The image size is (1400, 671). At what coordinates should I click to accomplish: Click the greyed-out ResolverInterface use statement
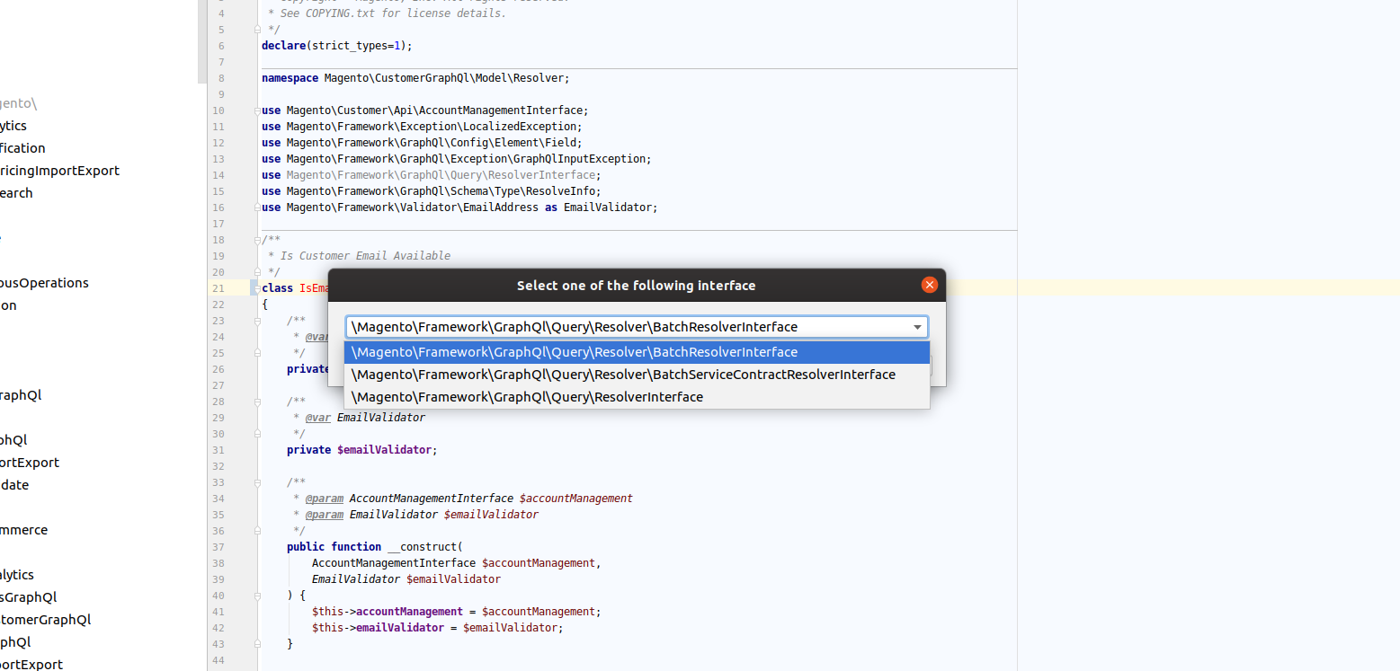coord(431,175)
